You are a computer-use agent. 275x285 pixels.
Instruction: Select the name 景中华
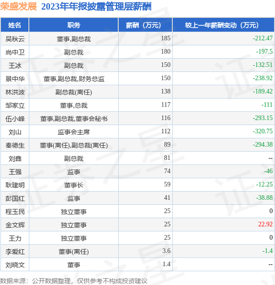[15, 79]
